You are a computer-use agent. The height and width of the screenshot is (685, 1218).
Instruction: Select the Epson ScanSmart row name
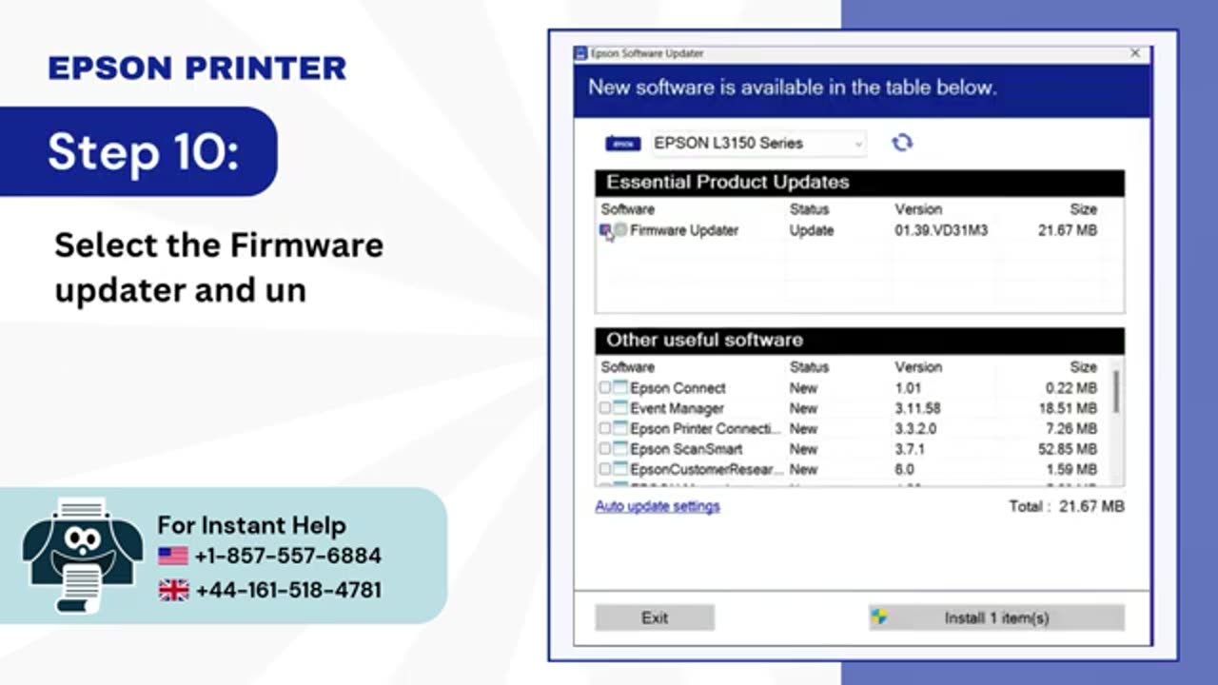686,449
